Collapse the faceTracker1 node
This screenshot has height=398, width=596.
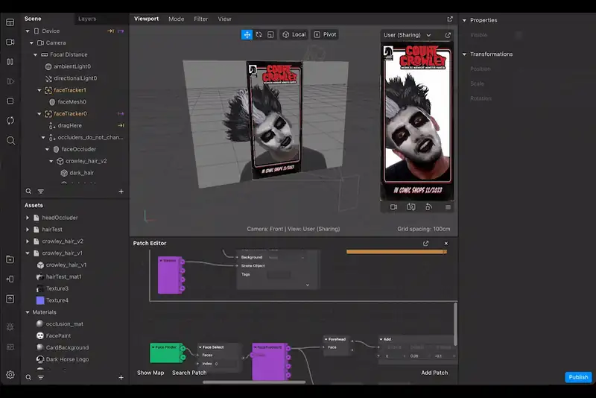39,90
